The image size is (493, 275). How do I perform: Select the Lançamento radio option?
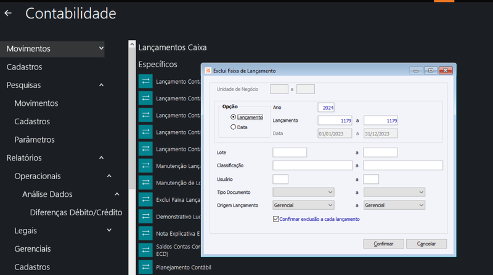[233, 117]
